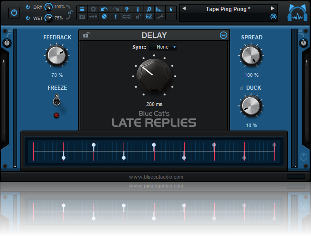Toggle the left input side lock icon

click(x=10, y=31)
